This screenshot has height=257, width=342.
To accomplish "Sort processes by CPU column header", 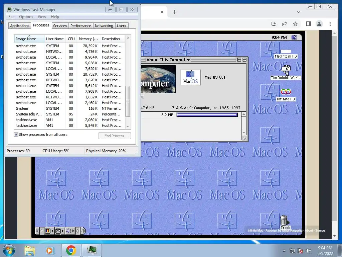I will tap(71, 39).
